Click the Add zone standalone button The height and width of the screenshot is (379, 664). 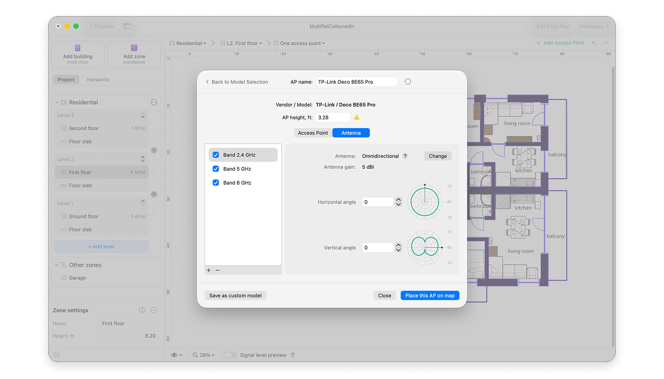pos(134,54)
